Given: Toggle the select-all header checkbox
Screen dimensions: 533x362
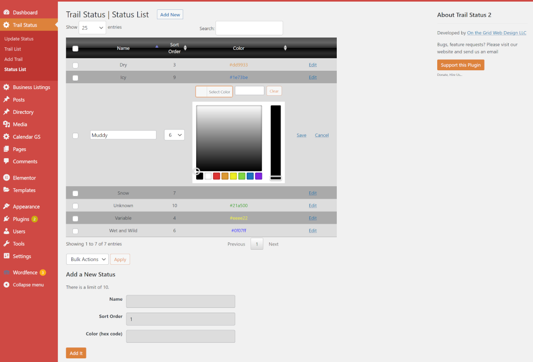Looking at the screenshot, I should (75, 48).
